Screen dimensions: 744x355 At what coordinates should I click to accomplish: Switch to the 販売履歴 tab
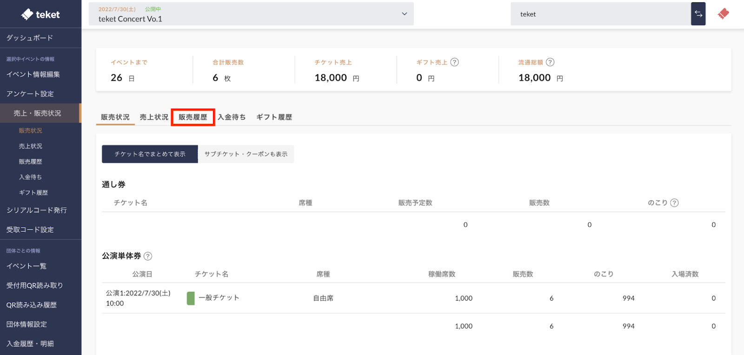[x=193, y=117]
